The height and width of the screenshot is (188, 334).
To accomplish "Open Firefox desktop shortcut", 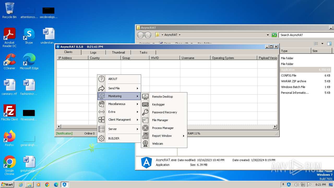I will pos(9,138).
